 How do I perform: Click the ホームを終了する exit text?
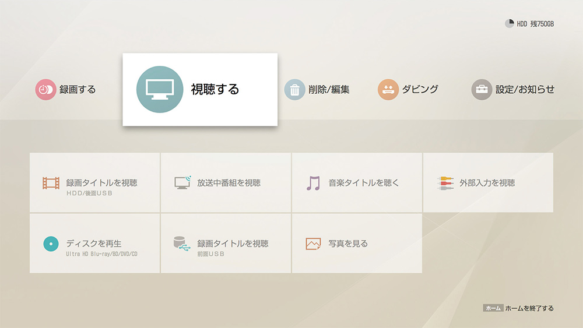[x=529, y=308]
